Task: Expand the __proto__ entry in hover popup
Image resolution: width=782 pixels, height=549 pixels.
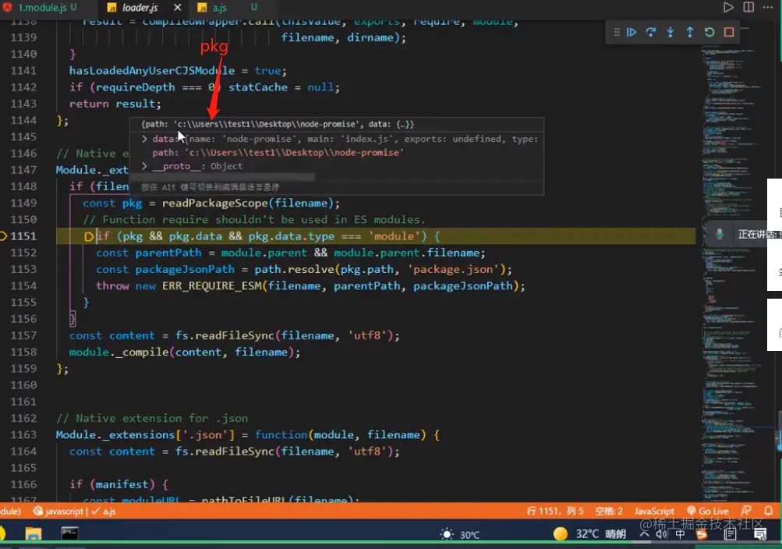Action: point(145,166)
